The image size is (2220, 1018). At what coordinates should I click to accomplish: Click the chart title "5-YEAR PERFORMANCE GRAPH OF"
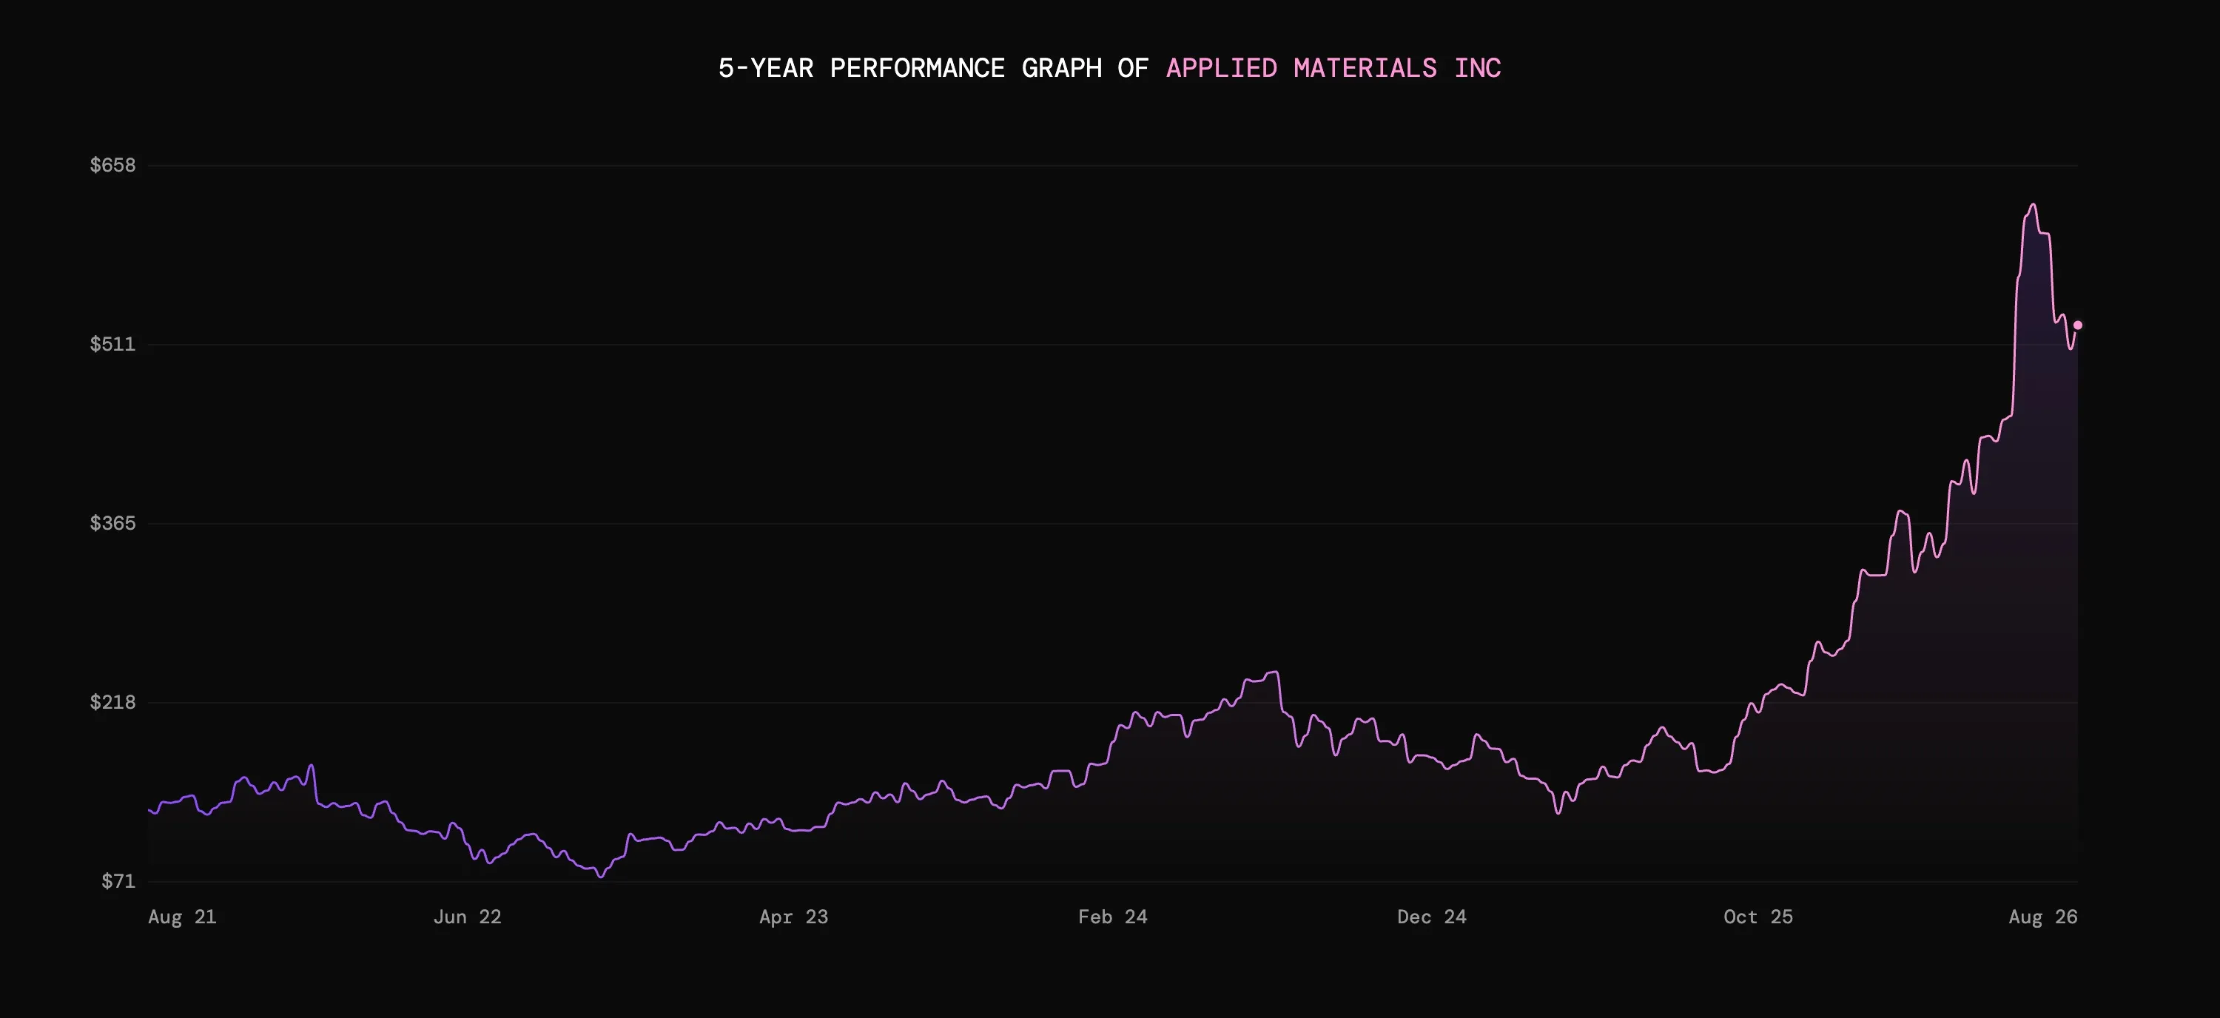click(933, 68)
